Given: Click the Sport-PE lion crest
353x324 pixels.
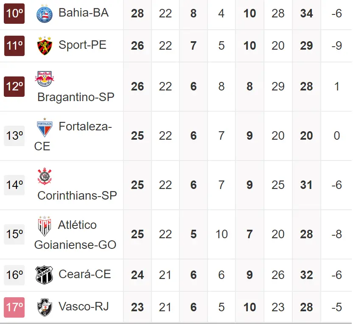Looking at the screenshot, I should [x=44, y=45].
